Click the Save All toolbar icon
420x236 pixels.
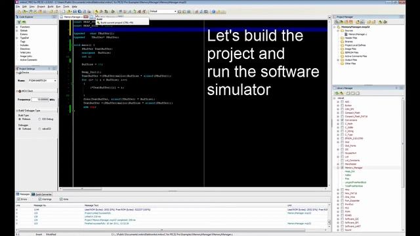pyautogui.click(x=79, y=12)
